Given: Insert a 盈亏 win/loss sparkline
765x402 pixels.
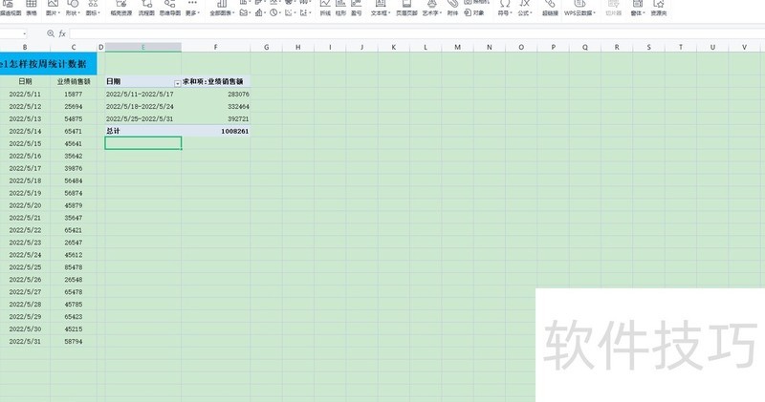Looking at the screenshot, I should pos(356,8).
